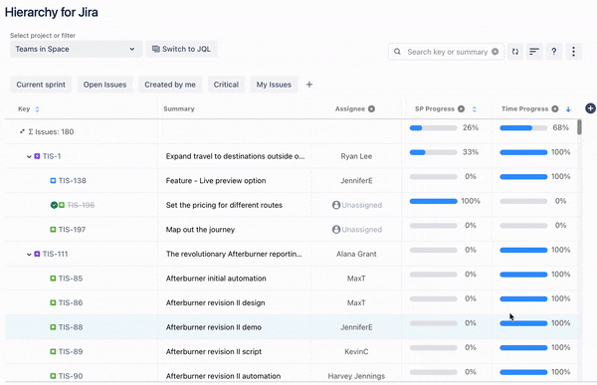
Task: Add a new column with plus circle
Action: tap(590, 108)
